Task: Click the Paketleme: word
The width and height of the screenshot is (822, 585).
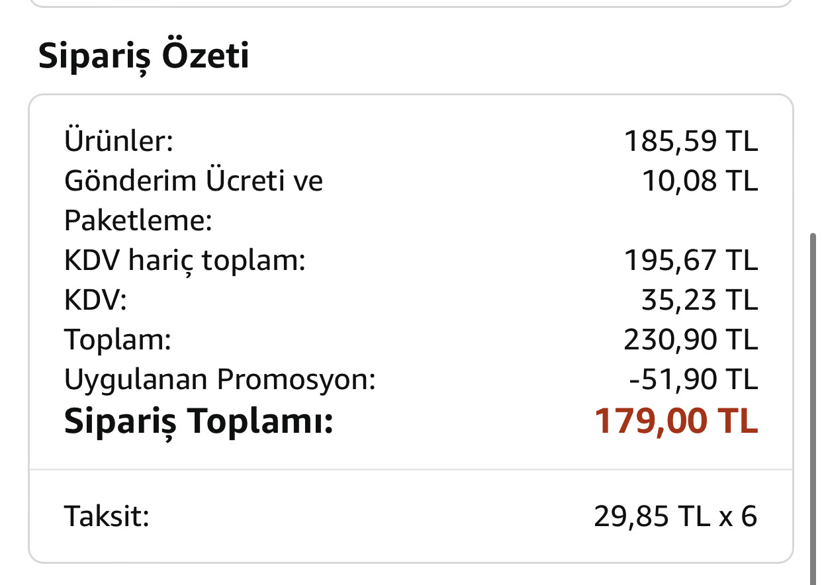Action: (138, 220)
